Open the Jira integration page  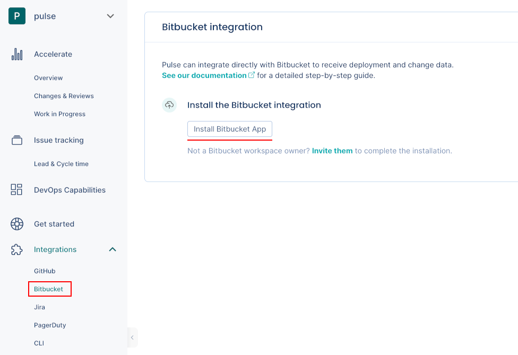coord(39,307)
